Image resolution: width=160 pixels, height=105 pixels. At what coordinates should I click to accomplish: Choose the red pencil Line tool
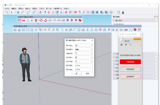(x=23, y=12)
